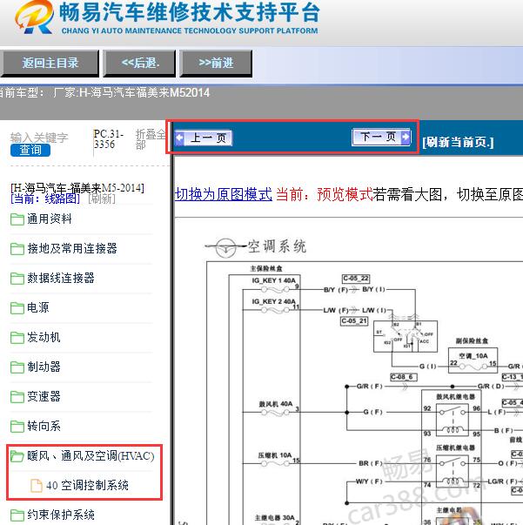Image resolution: width=523 pixels, height=525 pixels.
Task: Go to next page 下一页
Action: pos(381,137)
